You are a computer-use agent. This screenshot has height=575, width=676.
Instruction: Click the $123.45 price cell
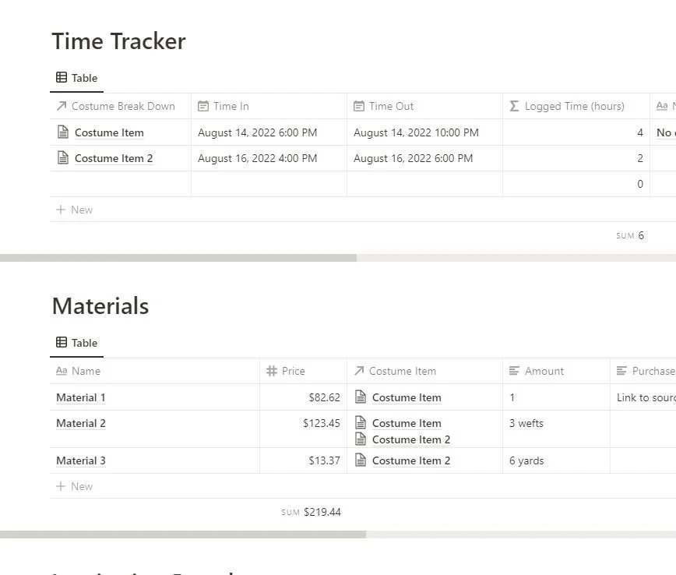pyautogui.click(x=304, y=429)
